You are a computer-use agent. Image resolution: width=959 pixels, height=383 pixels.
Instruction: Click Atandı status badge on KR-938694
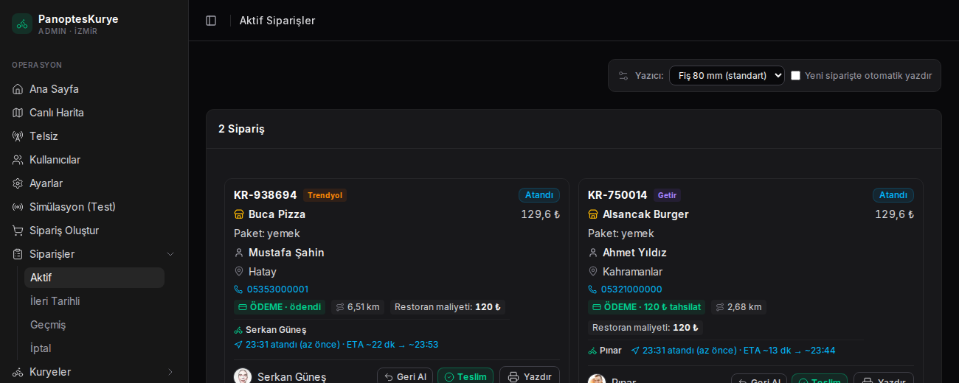pos(539,195)
